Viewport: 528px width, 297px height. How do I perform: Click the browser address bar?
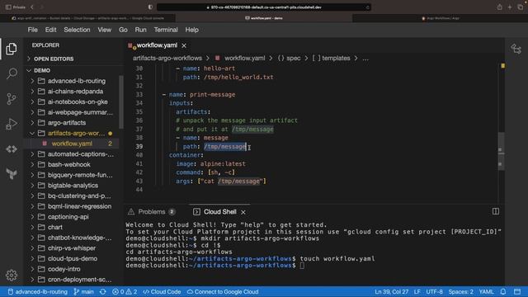263,7
